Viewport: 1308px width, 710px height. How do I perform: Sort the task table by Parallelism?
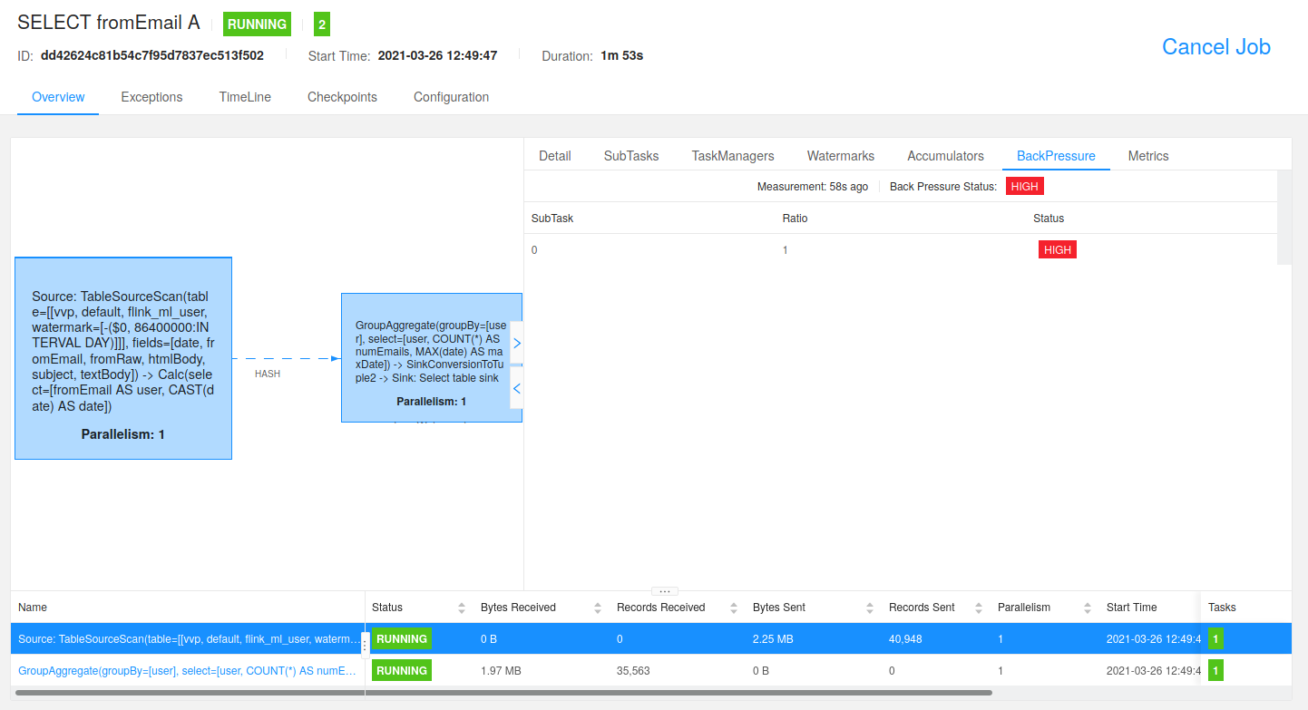(x=1088, y=608)
